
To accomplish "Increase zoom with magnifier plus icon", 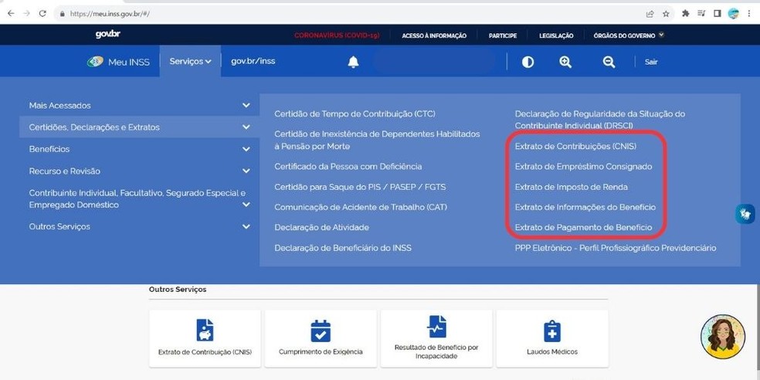I will (565, 62).
